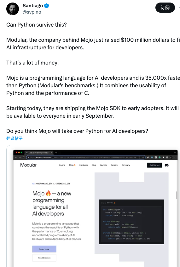This screenshot has height=267, width=180.
Task: Click the modular.com address bar URL
Action: (x=84, y=158)
